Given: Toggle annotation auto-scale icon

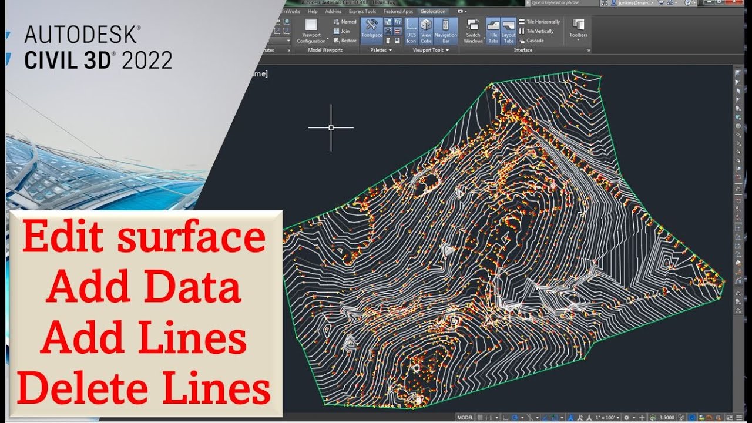Looking at the screenshot, I should pyautogui.click(x=580, y=417).
